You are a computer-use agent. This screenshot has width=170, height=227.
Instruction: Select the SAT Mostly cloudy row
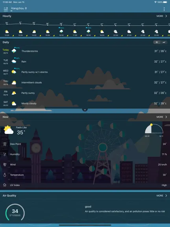click(x=85, y=104)
